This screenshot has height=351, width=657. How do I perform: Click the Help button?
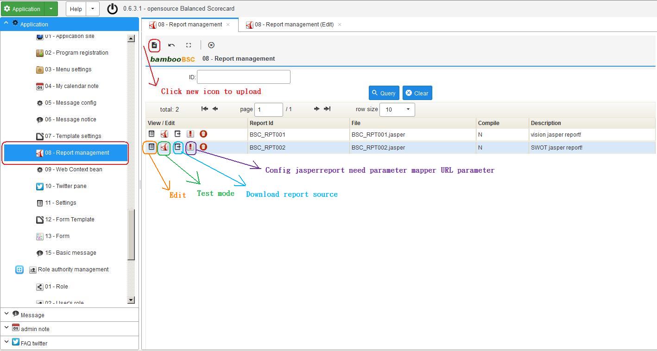coord(76,9)
